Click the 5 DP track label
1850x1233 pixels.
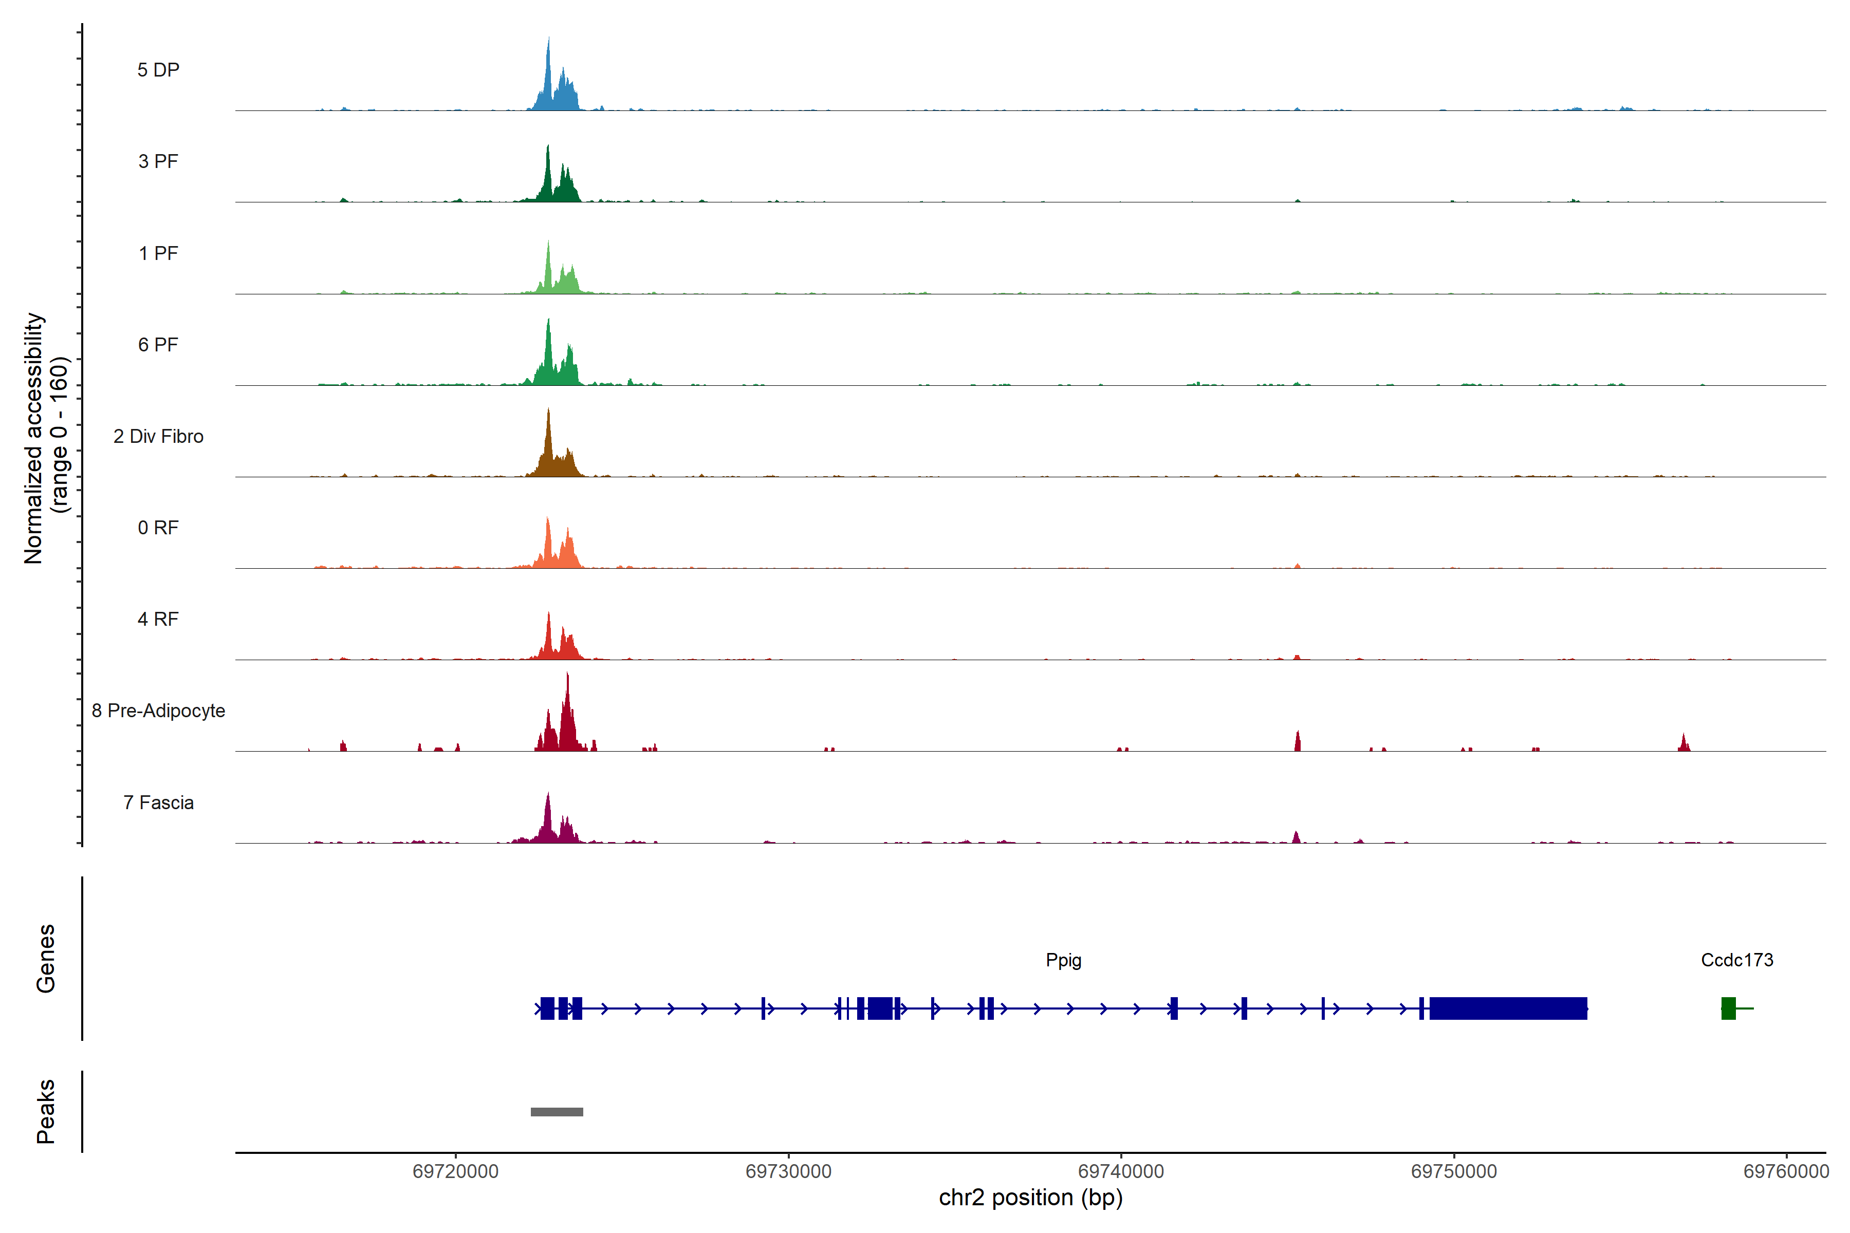(x=158, y=70)
